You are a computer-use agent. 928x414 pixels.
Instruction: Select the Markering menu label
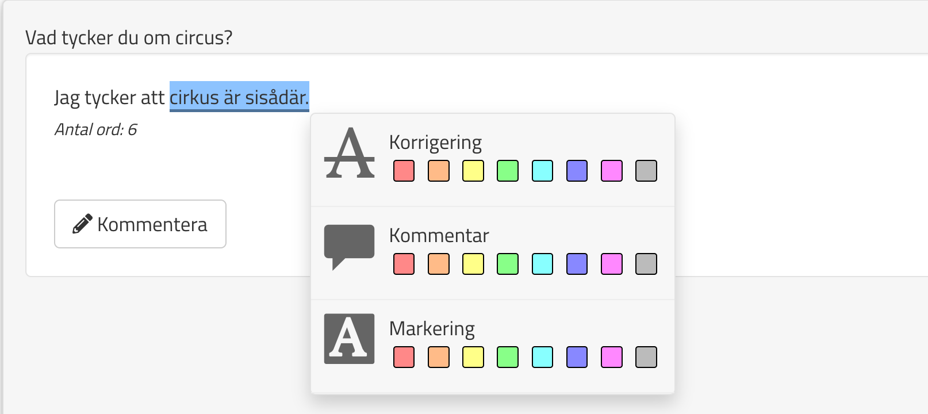pyautogui.click(x=432, y=329)
